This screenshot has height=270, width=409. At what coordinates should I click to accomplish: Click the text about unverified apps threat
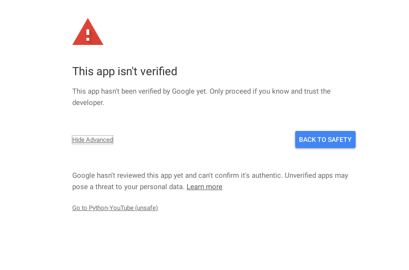210,181
